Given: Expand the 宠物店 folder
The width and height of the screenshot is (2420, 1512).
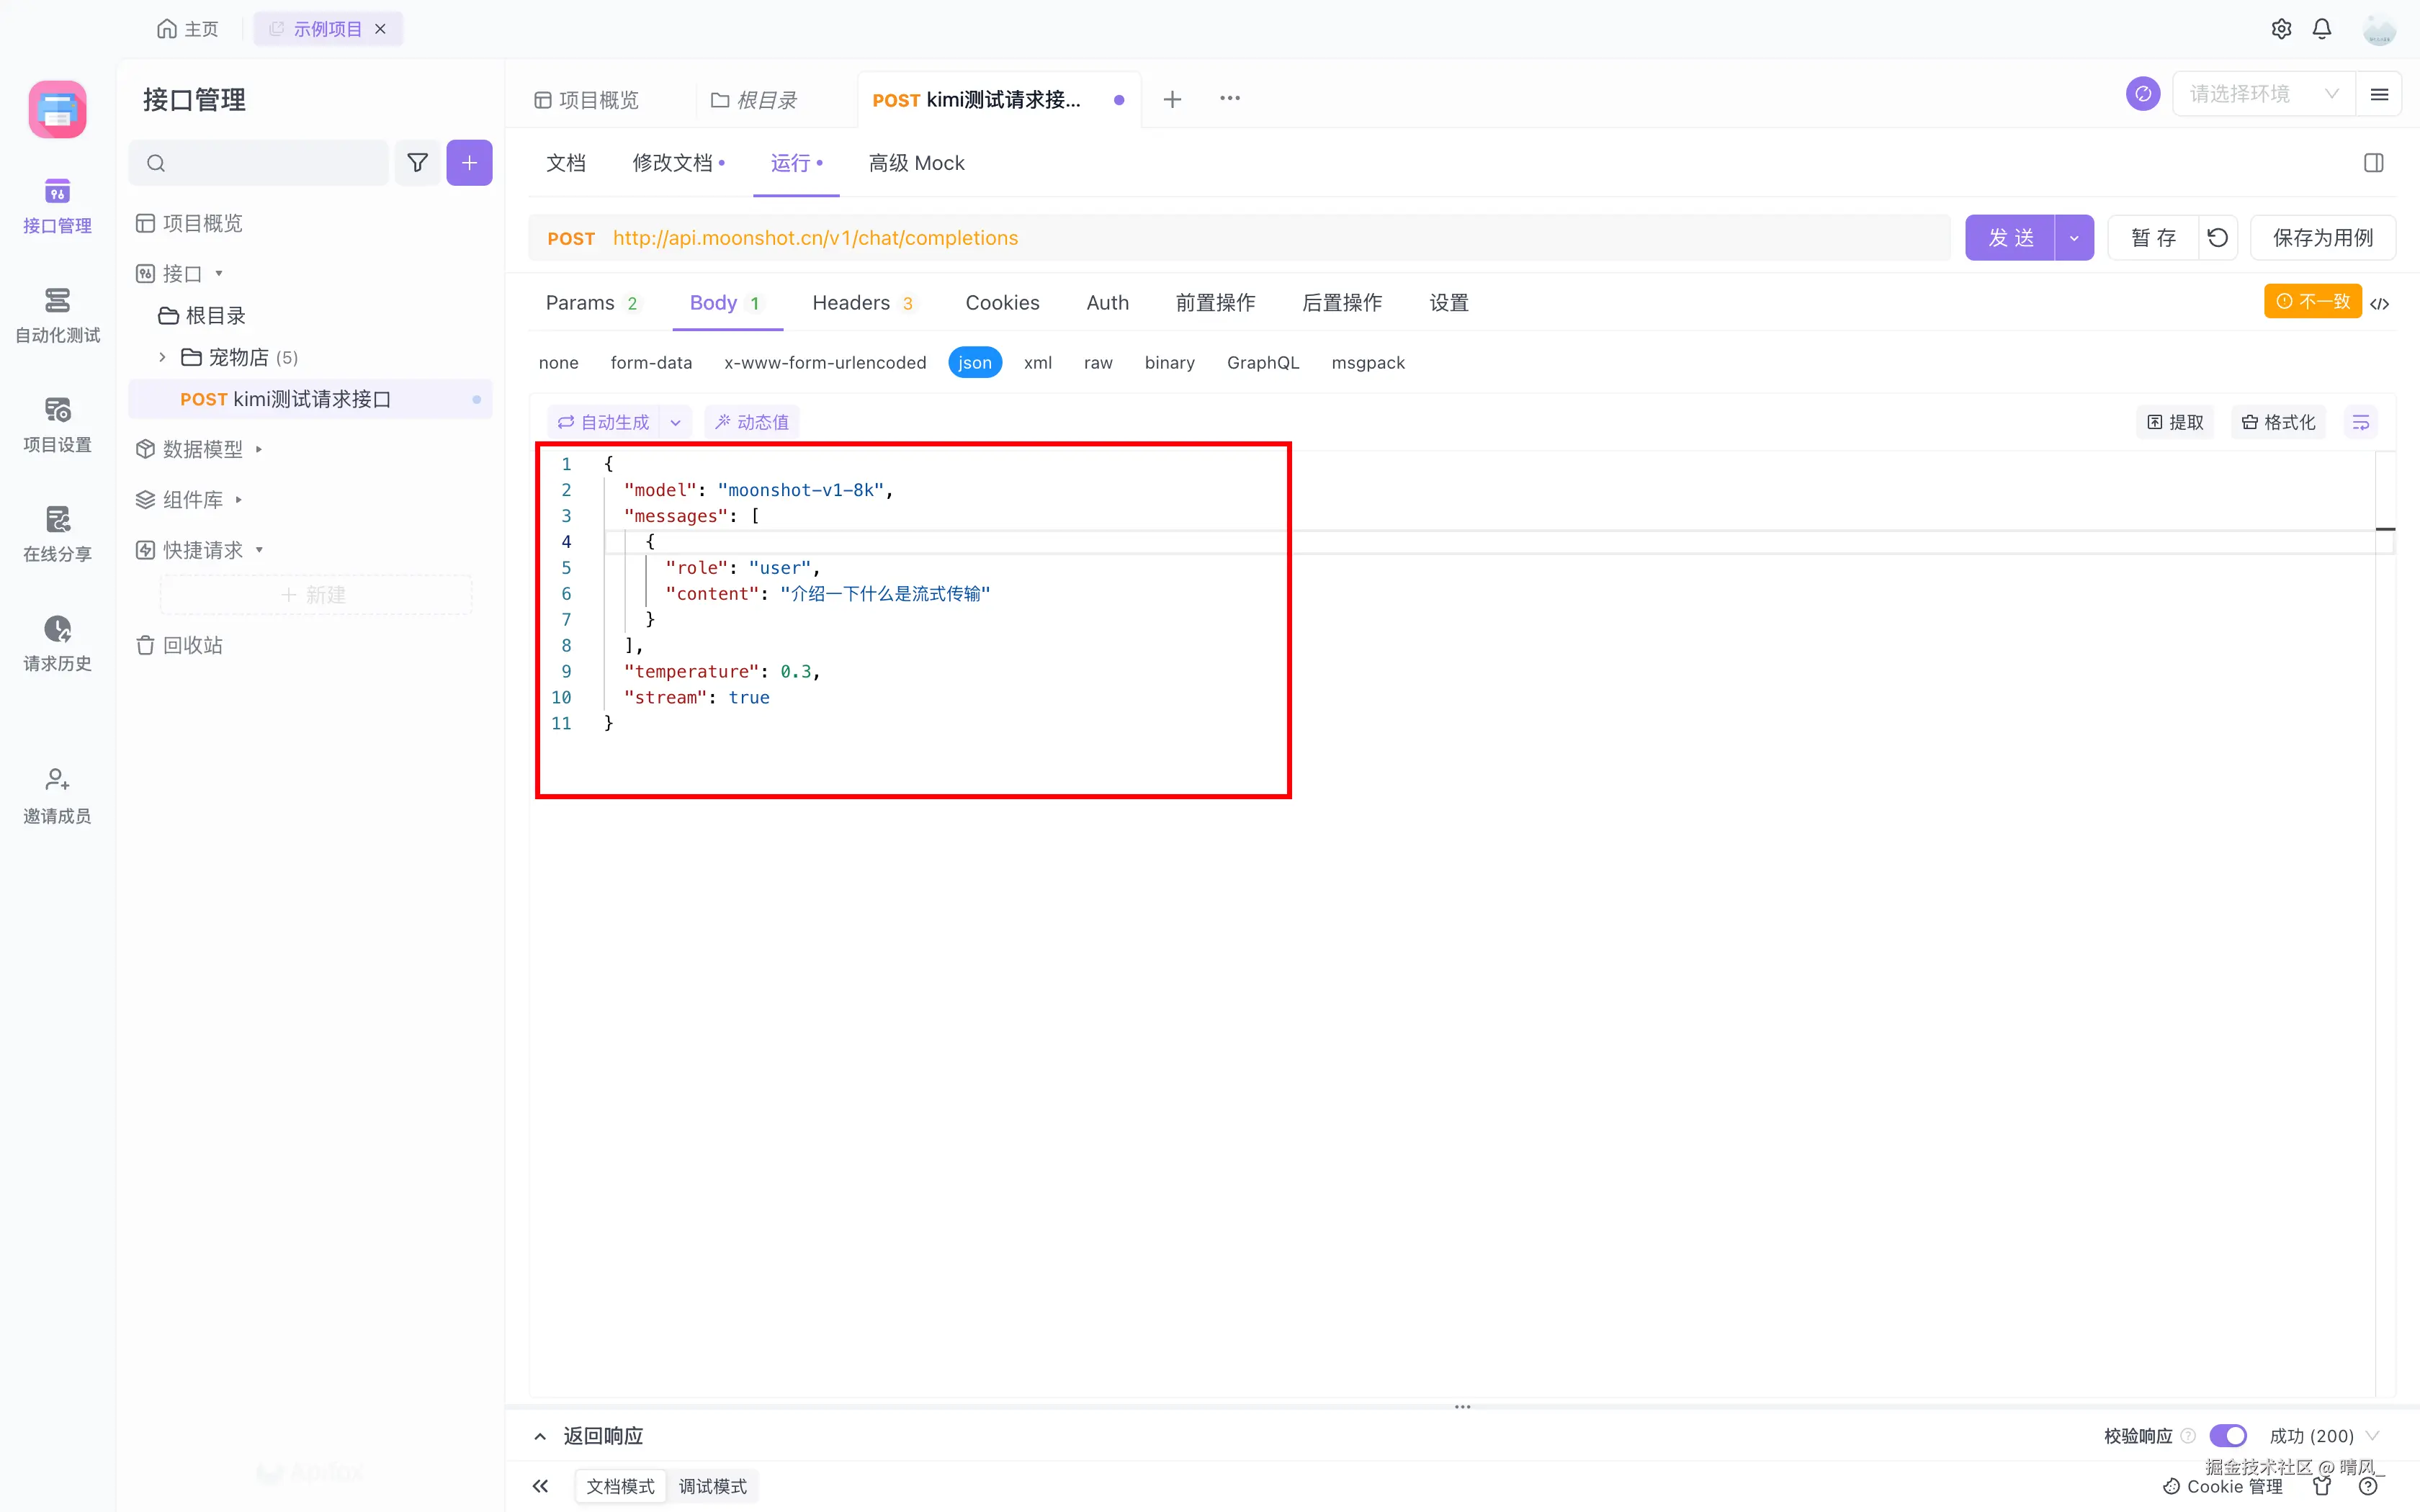Looking at the screenshot, I should click(x=162, y=357).
